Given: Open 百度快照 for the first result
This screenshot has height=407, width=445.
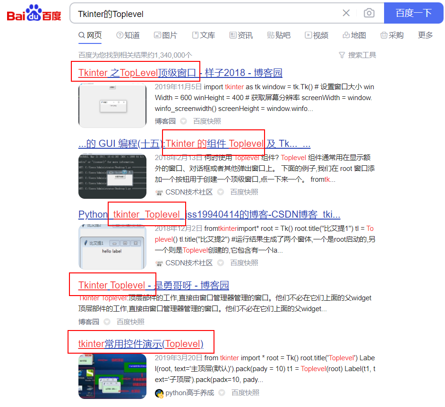Looking at the screenshot, I should point(207,121).
